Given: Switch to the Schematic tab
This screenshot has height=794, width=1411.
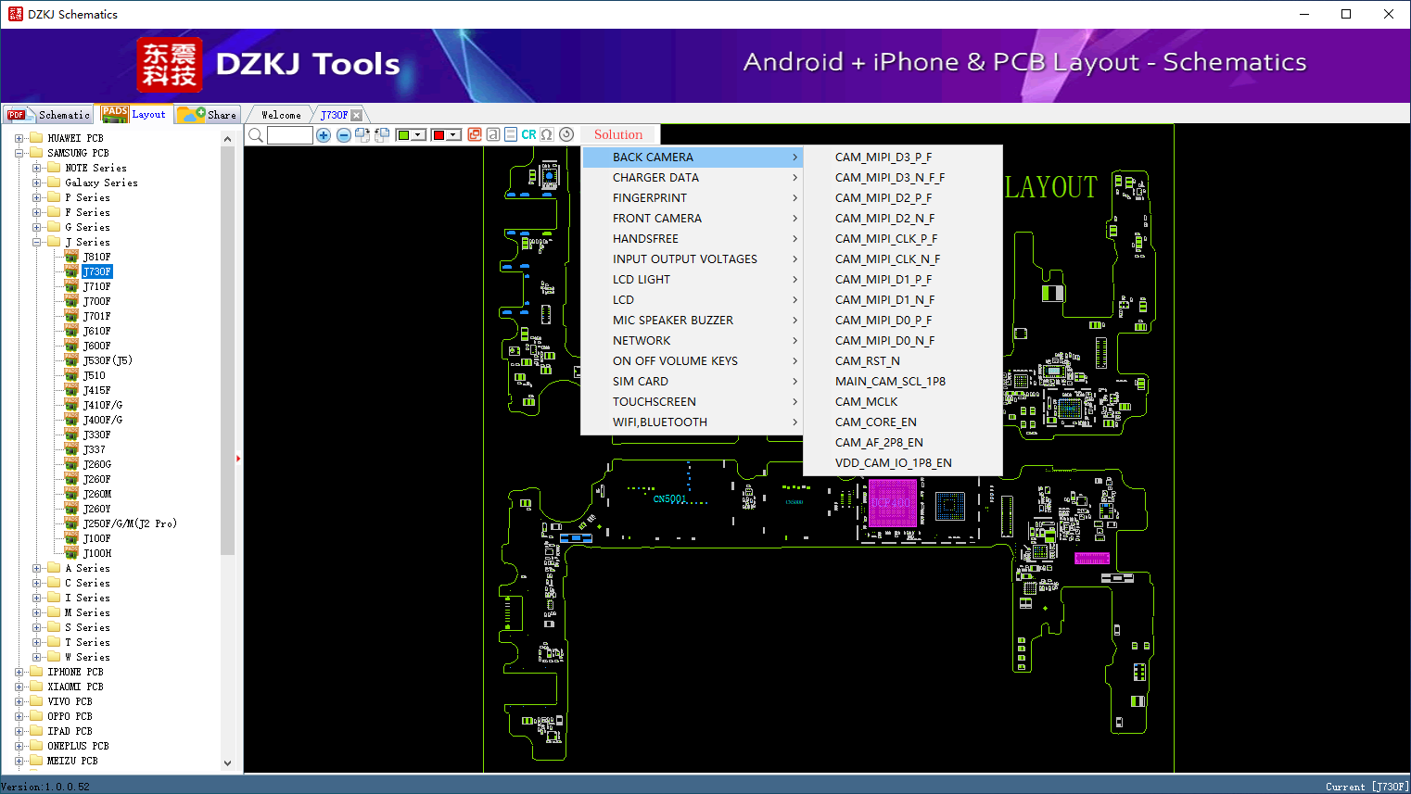Looking at the screenshot, I should tap(48, 115).
